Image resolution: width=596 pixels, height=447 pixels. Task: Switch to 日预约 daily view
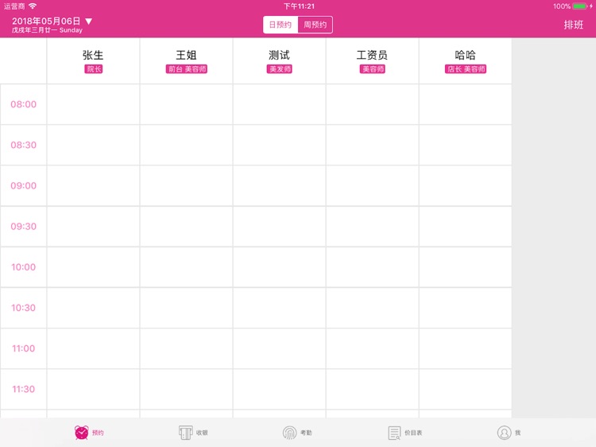281,25
